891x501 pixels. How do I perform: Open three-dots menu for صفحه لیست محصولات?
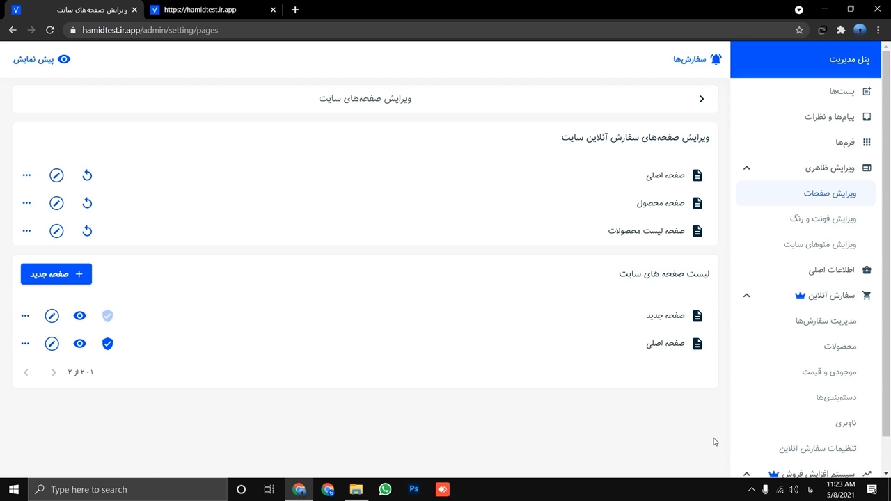tap(26, 231)
